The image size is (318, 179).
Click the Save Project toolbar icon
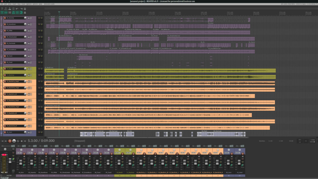(10, 9)
